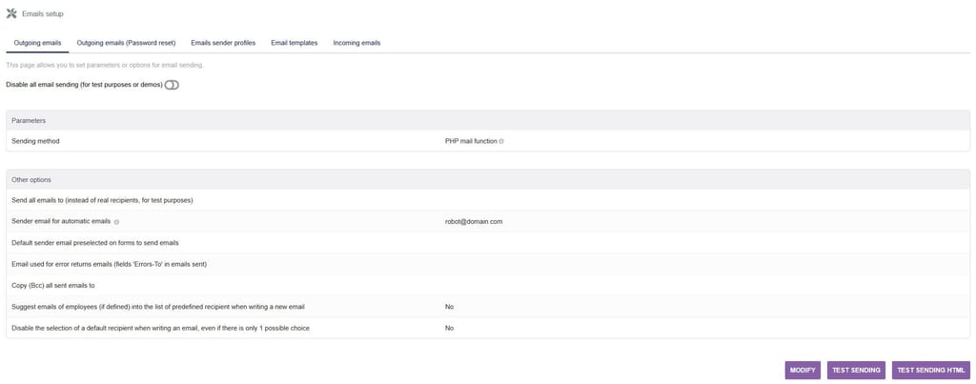The image size is (976, 384).
Task: Click the MODIFY button
Action: tap(803, 371)
